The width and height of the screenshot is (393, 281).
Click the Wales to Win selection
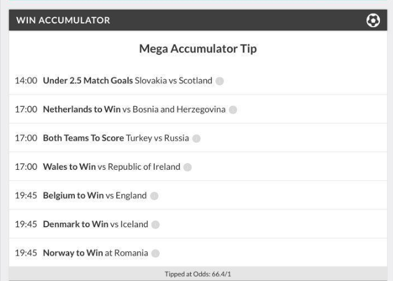[69, 167]
